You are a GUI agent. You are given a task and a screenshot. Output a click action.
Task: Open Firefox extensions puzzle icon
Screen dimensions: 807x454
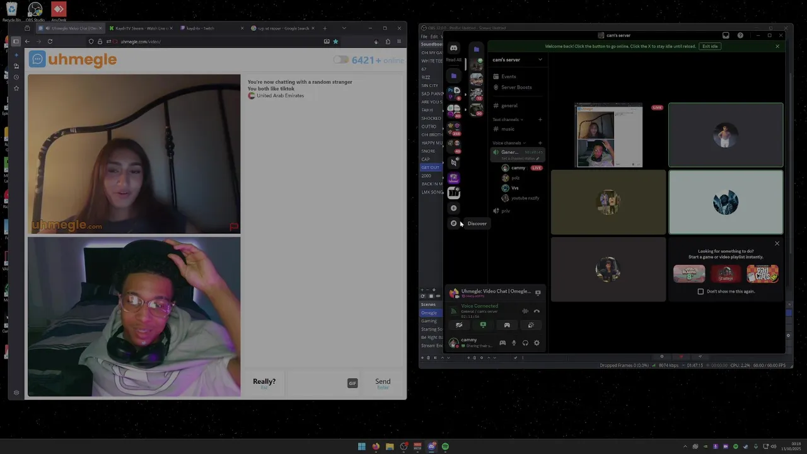click(x=388, y=42)
